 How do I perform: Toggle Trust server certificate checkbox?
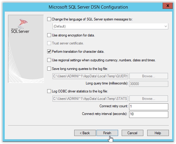click(x=49, y=43)
